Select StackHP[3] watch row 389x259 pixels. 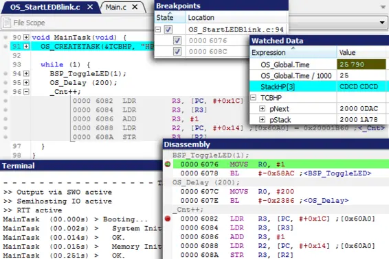click(x=319, y=86)
